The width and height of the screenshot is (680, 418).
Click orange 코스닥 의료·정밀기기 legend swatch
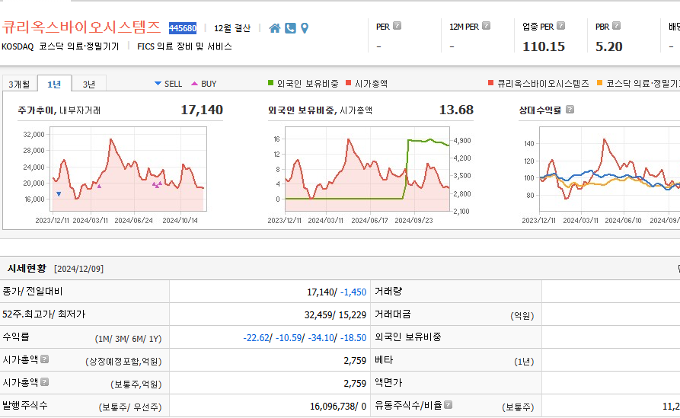click(600, 83)
